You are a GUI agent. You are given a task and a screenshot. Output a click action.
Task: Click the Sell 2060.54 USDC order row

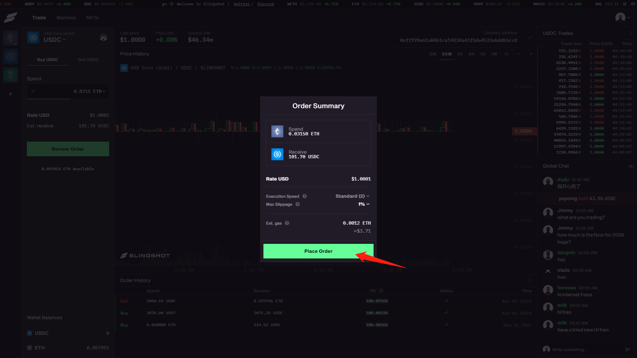326,301
